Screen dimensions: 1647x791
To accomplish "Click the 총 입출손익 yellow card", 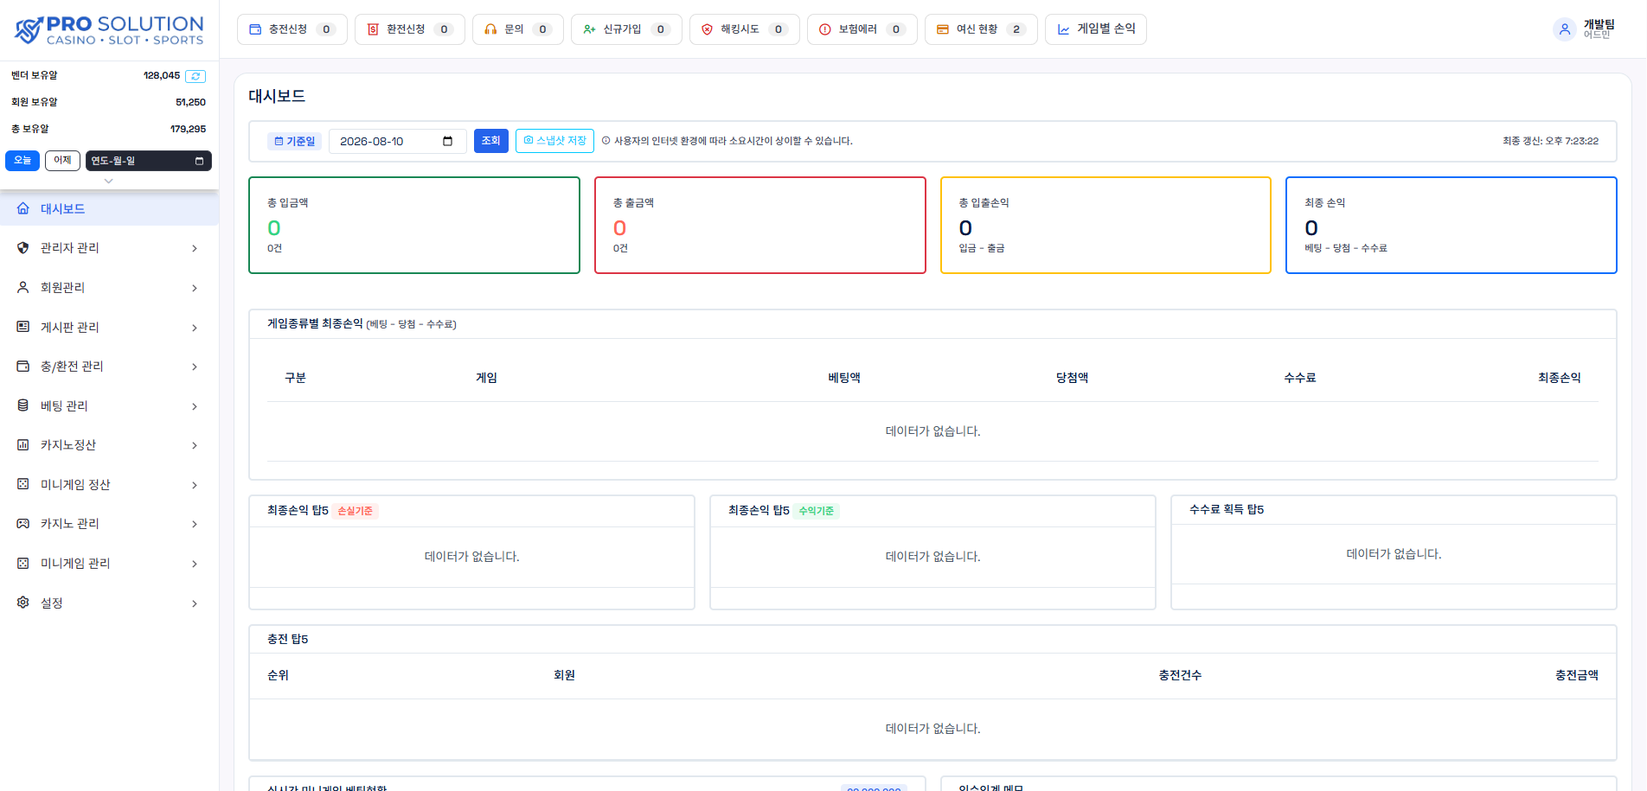I will [1105, 226].
